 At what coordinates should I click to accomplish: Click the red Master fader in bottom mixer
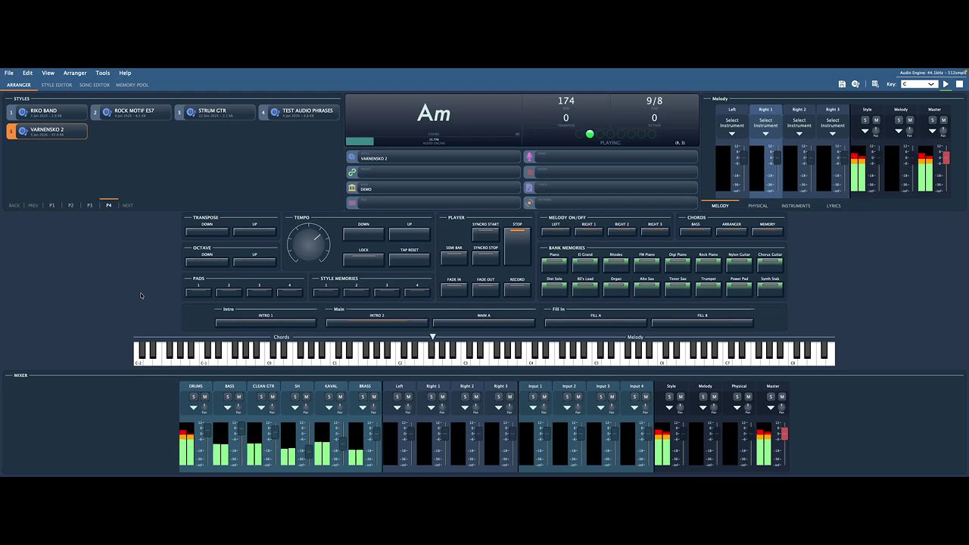tap(784, 434)
